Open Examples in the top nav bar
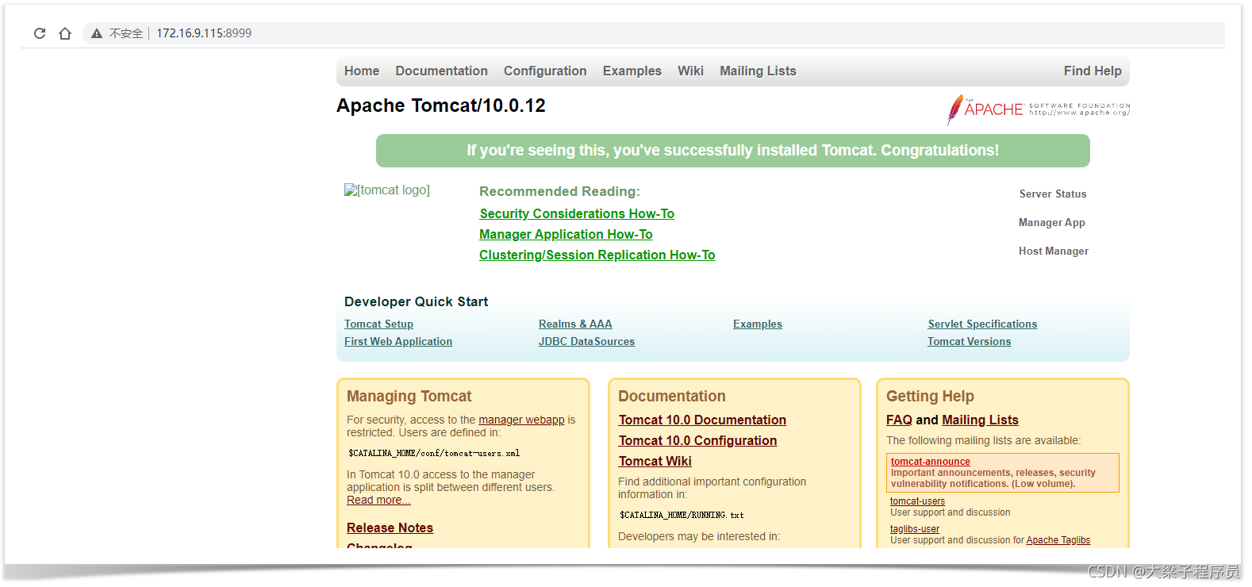The image size is (1252, 587). coord(632,71)
